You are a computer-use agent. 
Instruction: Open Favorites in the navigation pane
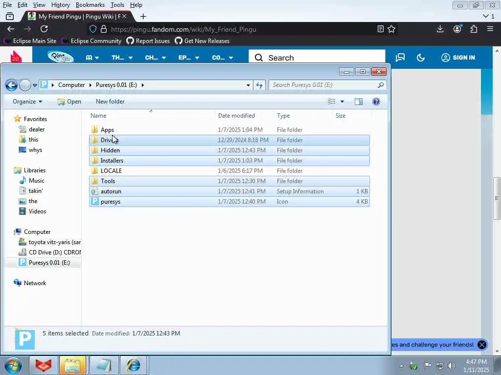(35, 119)
